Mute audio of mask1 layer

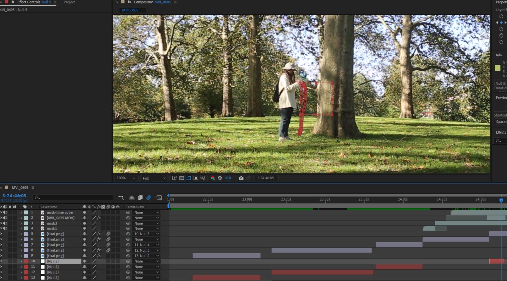tap(5, 228)
